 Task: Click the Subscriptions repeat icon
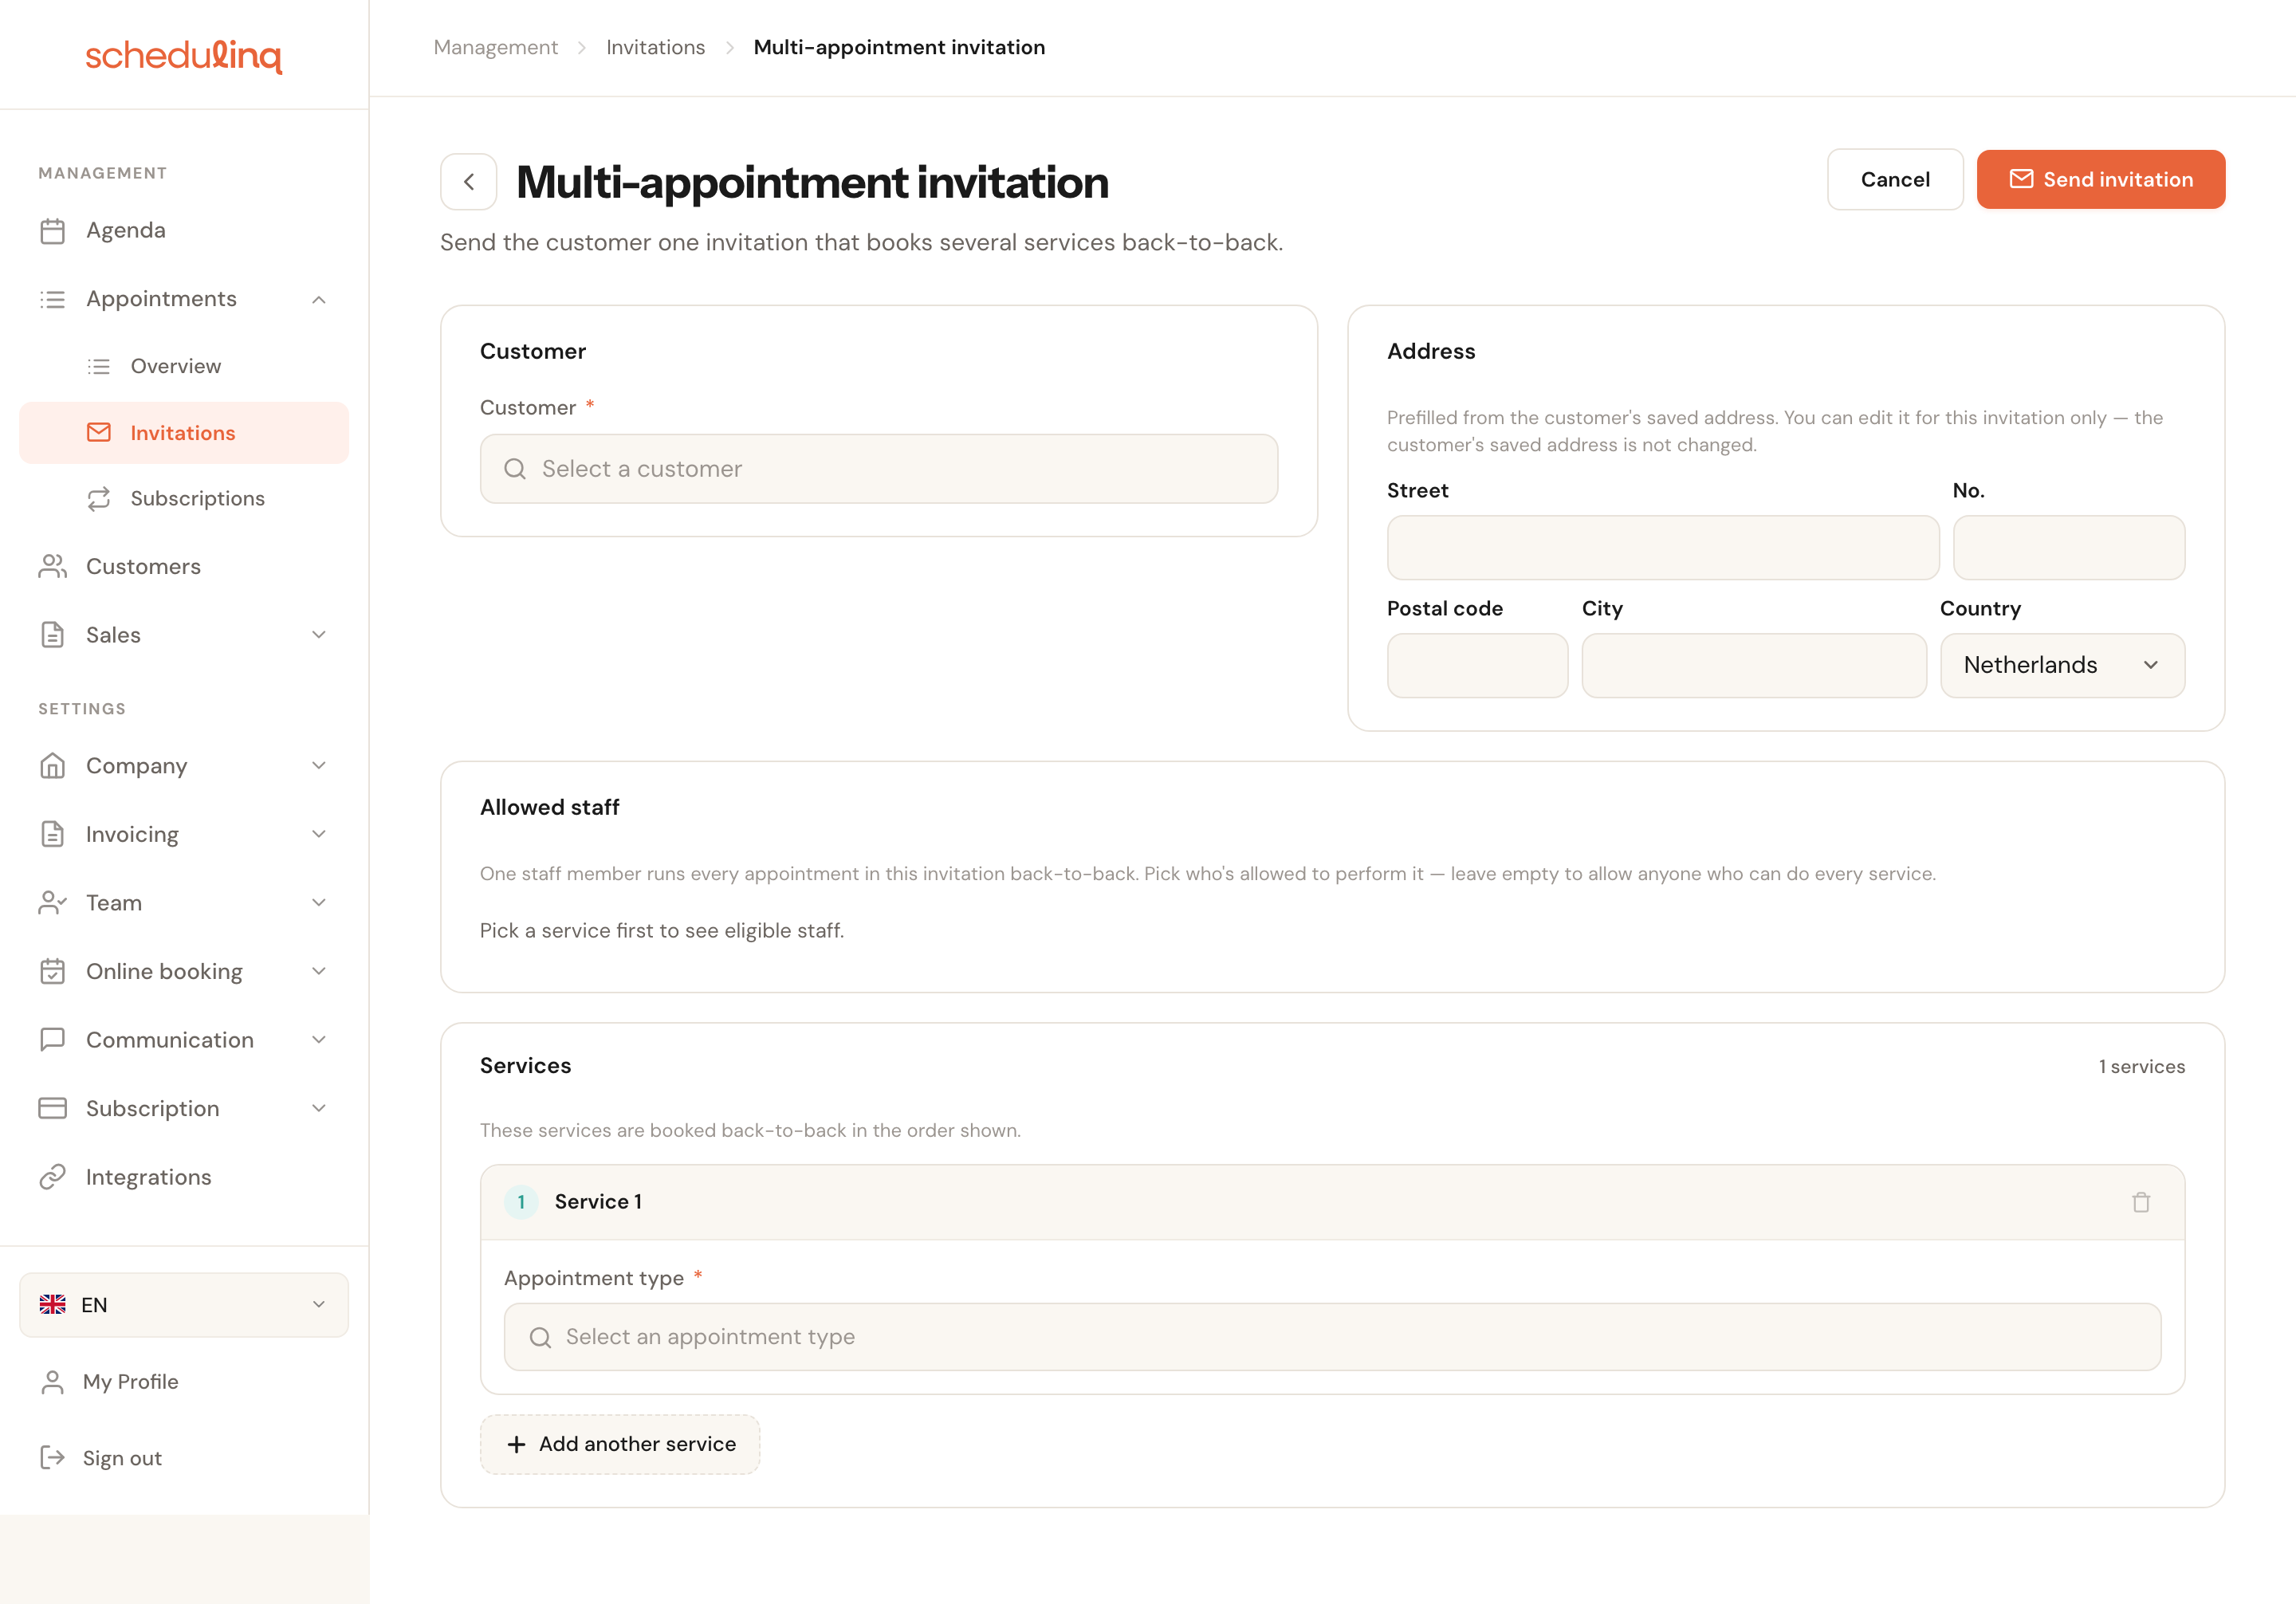click(x=99, y=499)
